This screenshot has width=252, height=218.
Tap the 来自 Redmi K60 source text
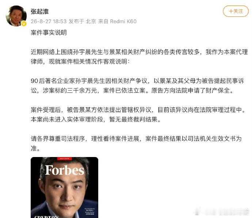click(x=117, y=22)
